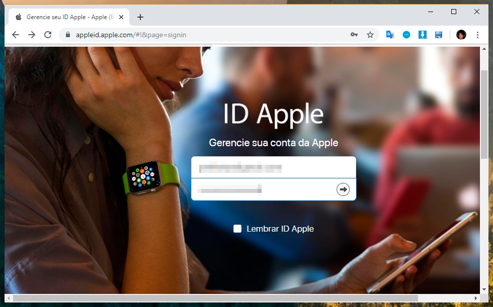Open the round blue code extension

click(x=406, y=35)
